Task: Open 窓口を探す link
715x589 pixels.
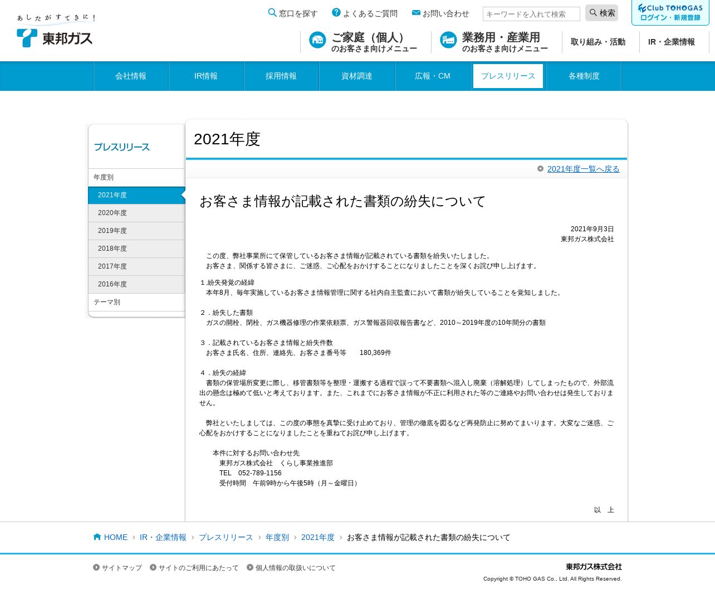Action: pos(293,13)
